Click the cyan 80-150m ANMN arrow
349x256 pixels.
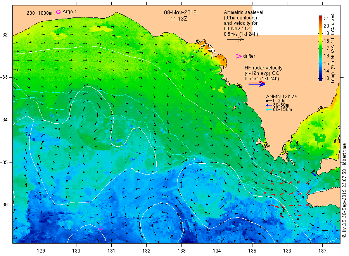coord(269,109)
